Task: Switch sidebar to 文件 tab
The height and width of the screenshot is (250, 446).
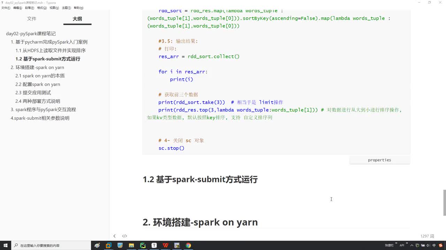Action: tap(32, 19)
